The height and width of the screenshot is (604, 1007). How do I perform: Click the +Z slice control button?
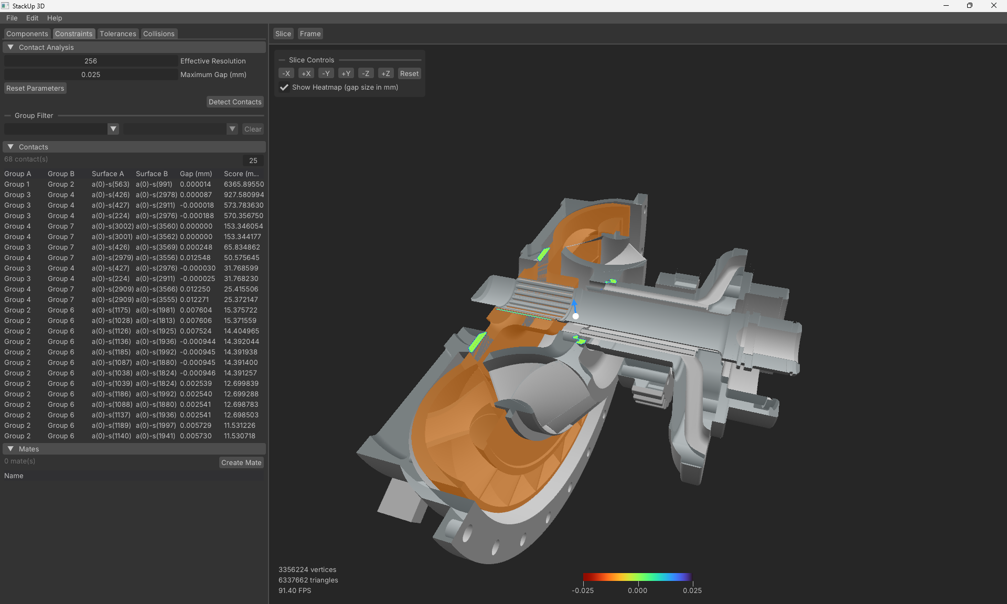pyautogui.click(x=385, y=73)
